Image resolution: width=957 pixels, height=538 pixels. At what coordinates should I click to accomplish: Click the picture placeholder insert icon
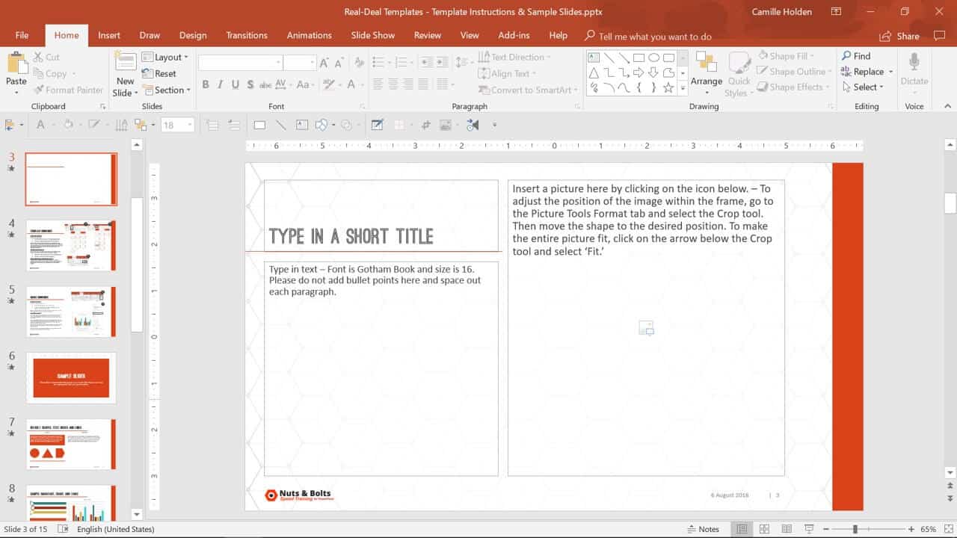coord(647,327)
